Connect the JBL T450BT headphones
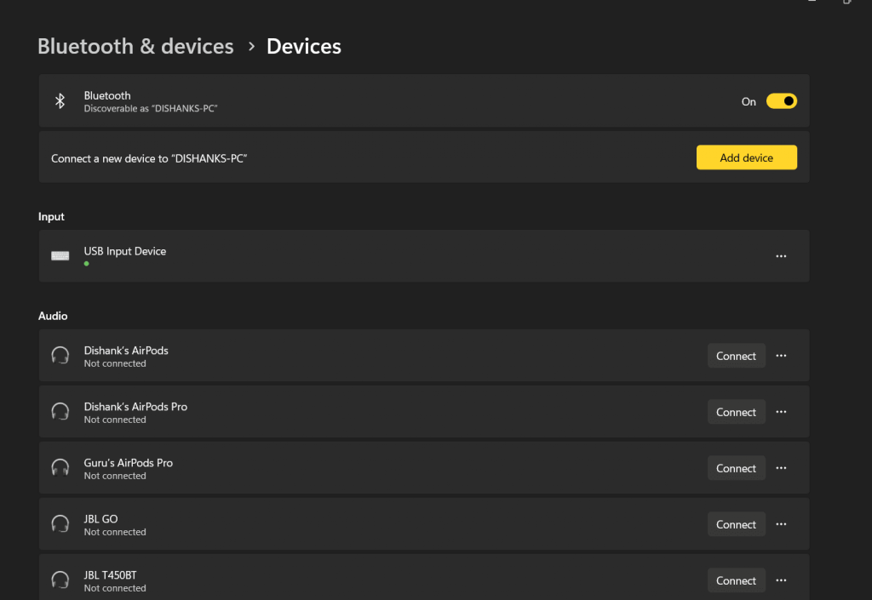This screenshot has height=600, width=872. point(736,580)
